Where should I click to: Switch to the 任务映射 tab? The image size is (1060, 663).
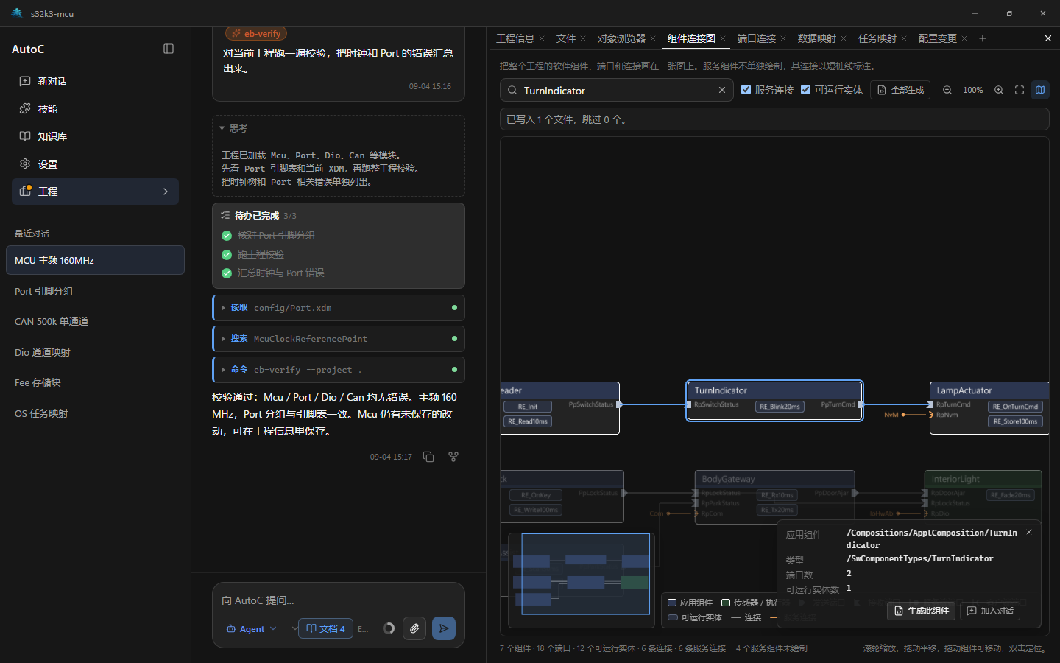pyautogui.click(x=877, y=38)
